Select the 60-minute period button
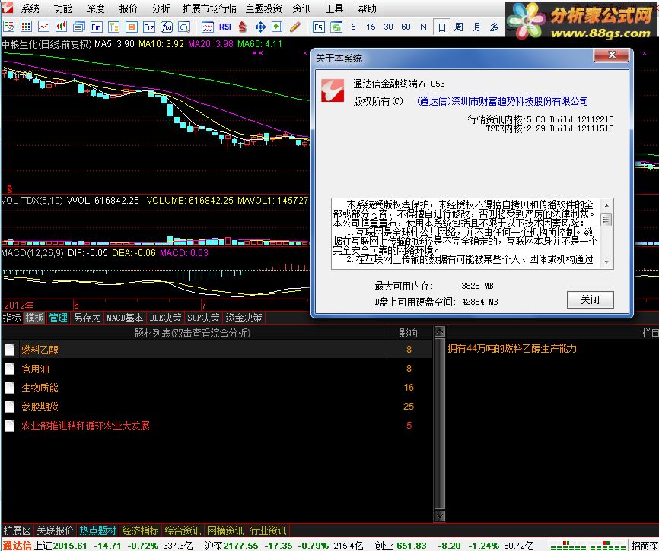Screen dimensions: 659x551 pyautogui.click(x=406, y=27)
